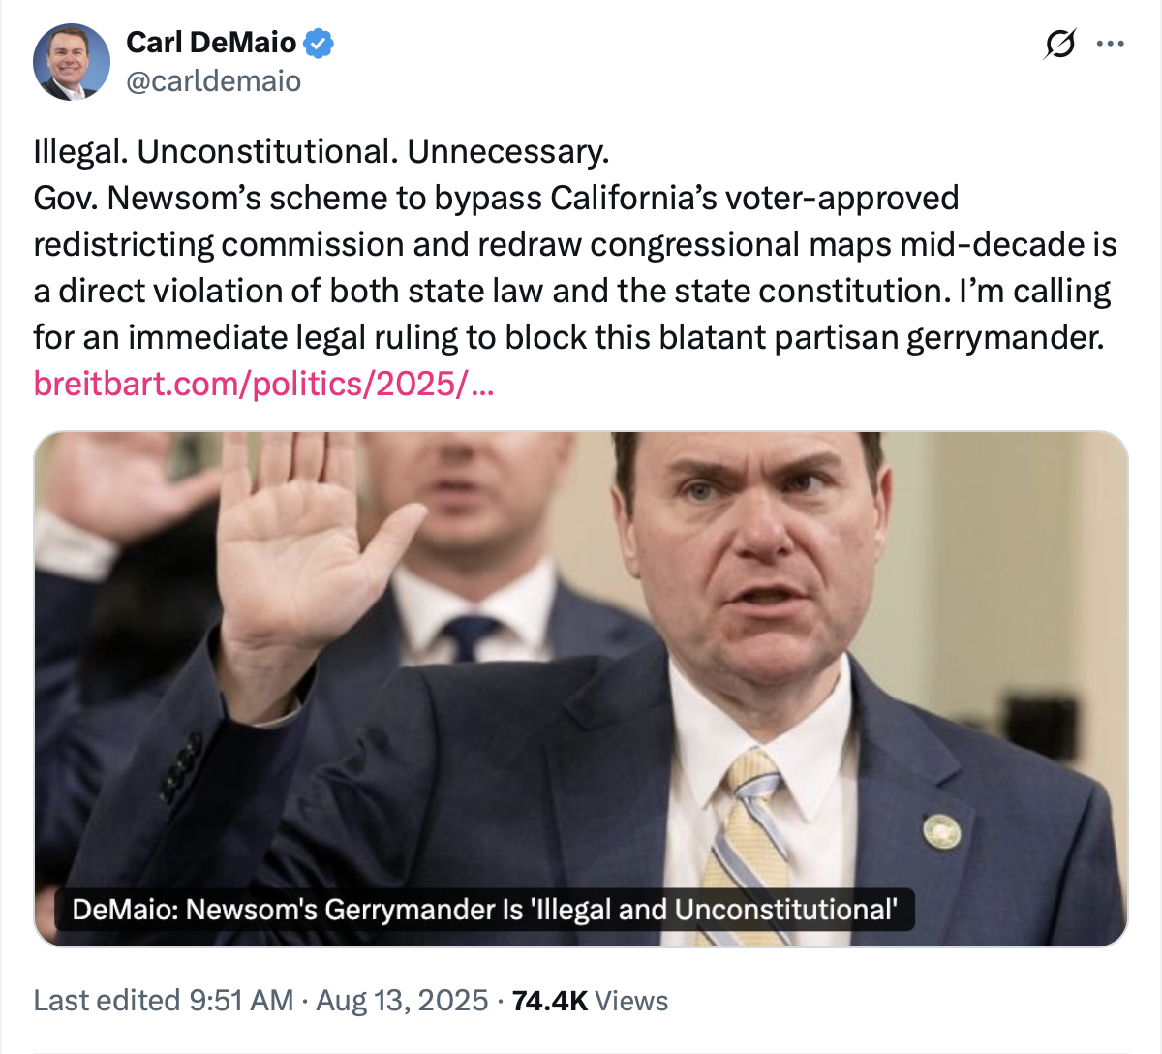This screenshot has width=1162, height=1054.
Task: Click the round lapel pin on suit
Action: pyautogui.click(x=941, y=830)
